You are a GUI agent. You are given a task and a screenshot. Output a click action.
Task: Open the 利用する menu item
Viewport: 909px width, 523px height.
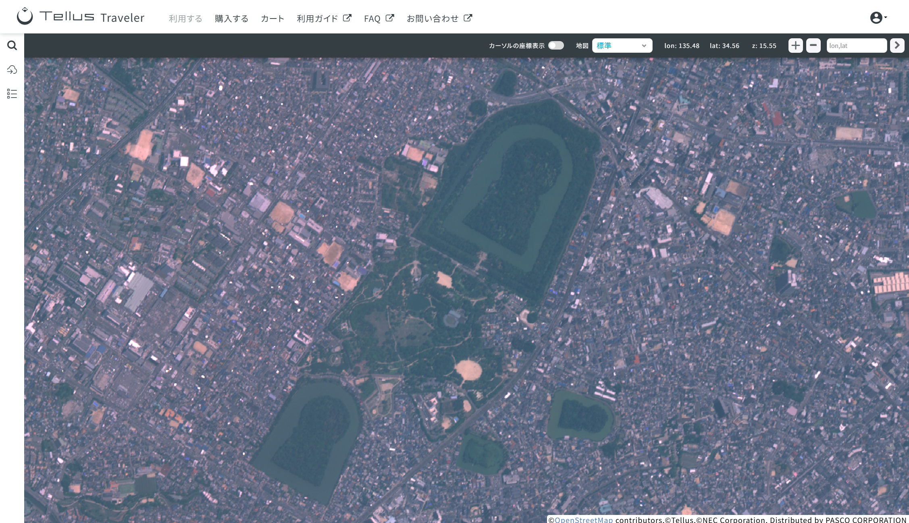point(185,19)
